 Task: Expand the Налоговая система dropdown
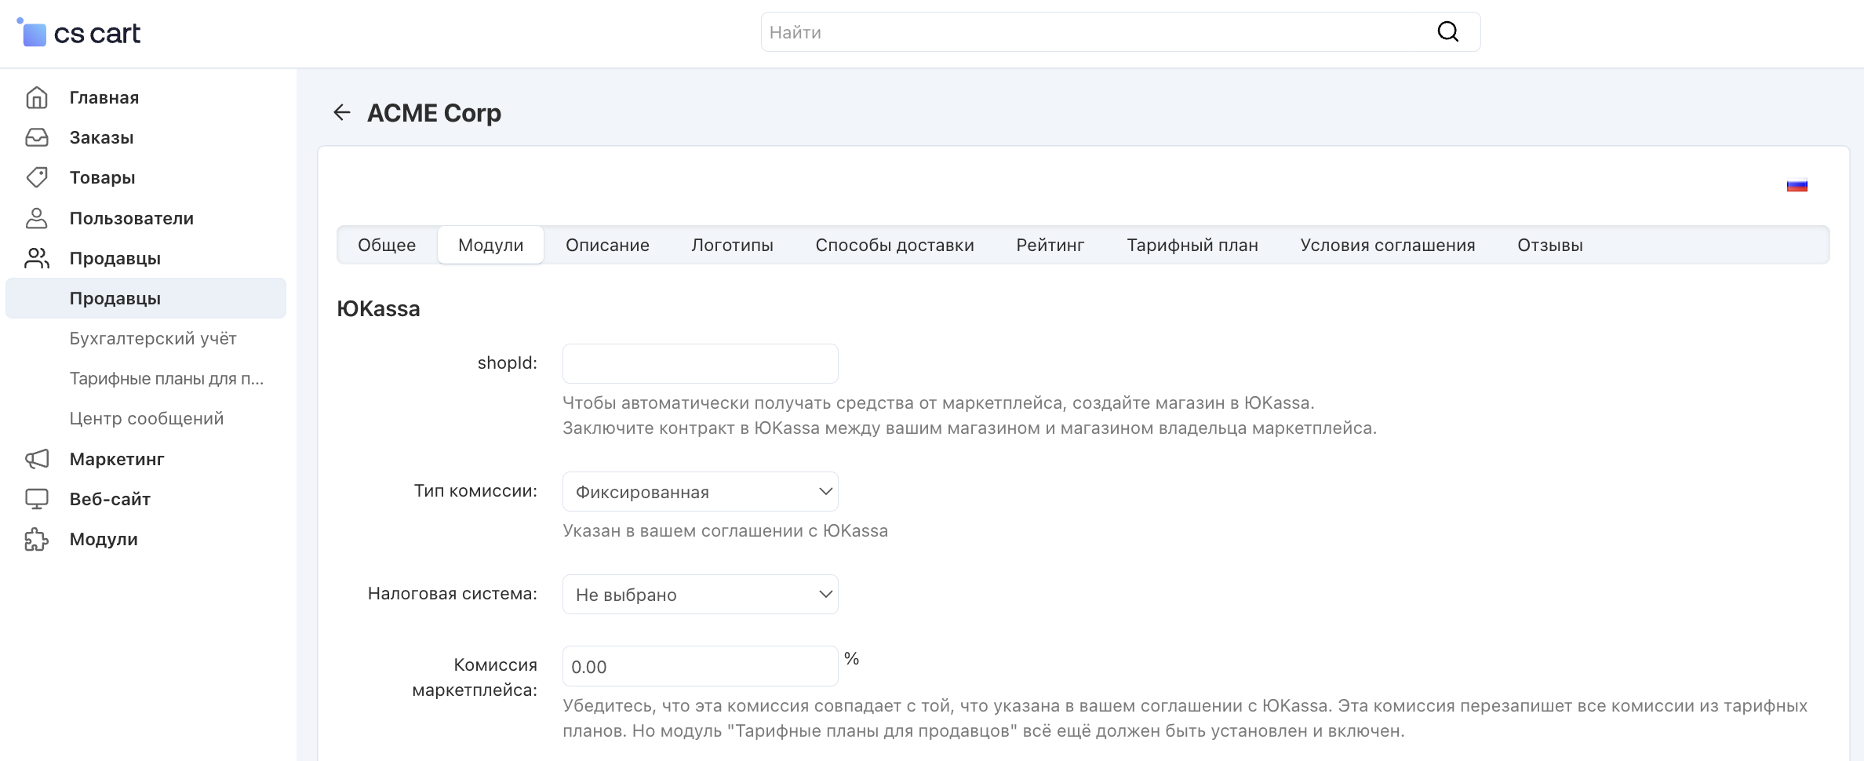(x=700, y=595)
